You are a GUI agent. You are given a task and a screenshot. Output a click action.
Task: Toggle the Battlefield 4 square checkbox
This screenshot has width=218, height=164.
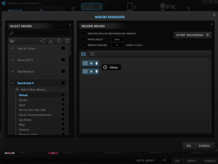(63, 83)
